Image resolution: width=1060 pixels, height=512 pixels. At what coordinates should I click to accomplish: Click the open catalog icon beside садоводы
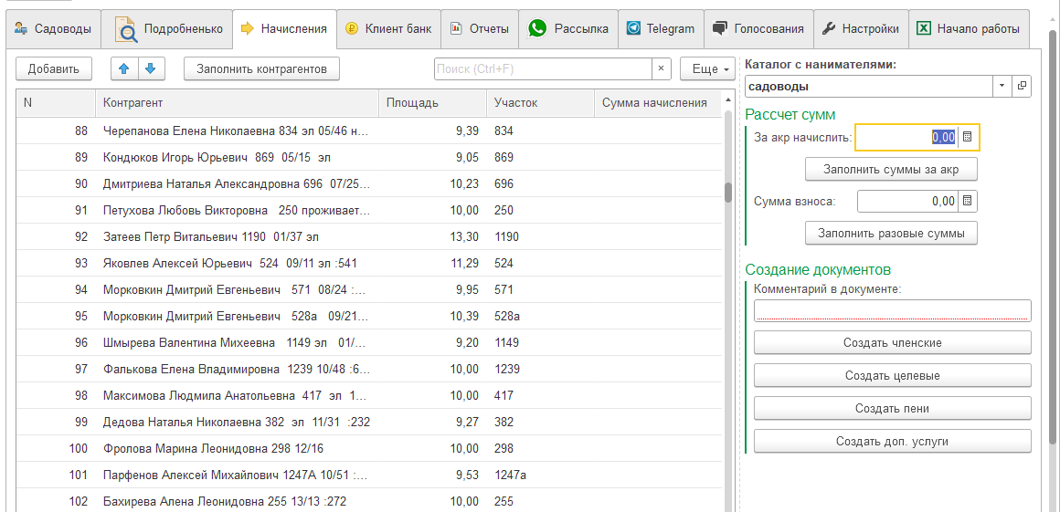pyautogui.click(x=1022, y=86)
